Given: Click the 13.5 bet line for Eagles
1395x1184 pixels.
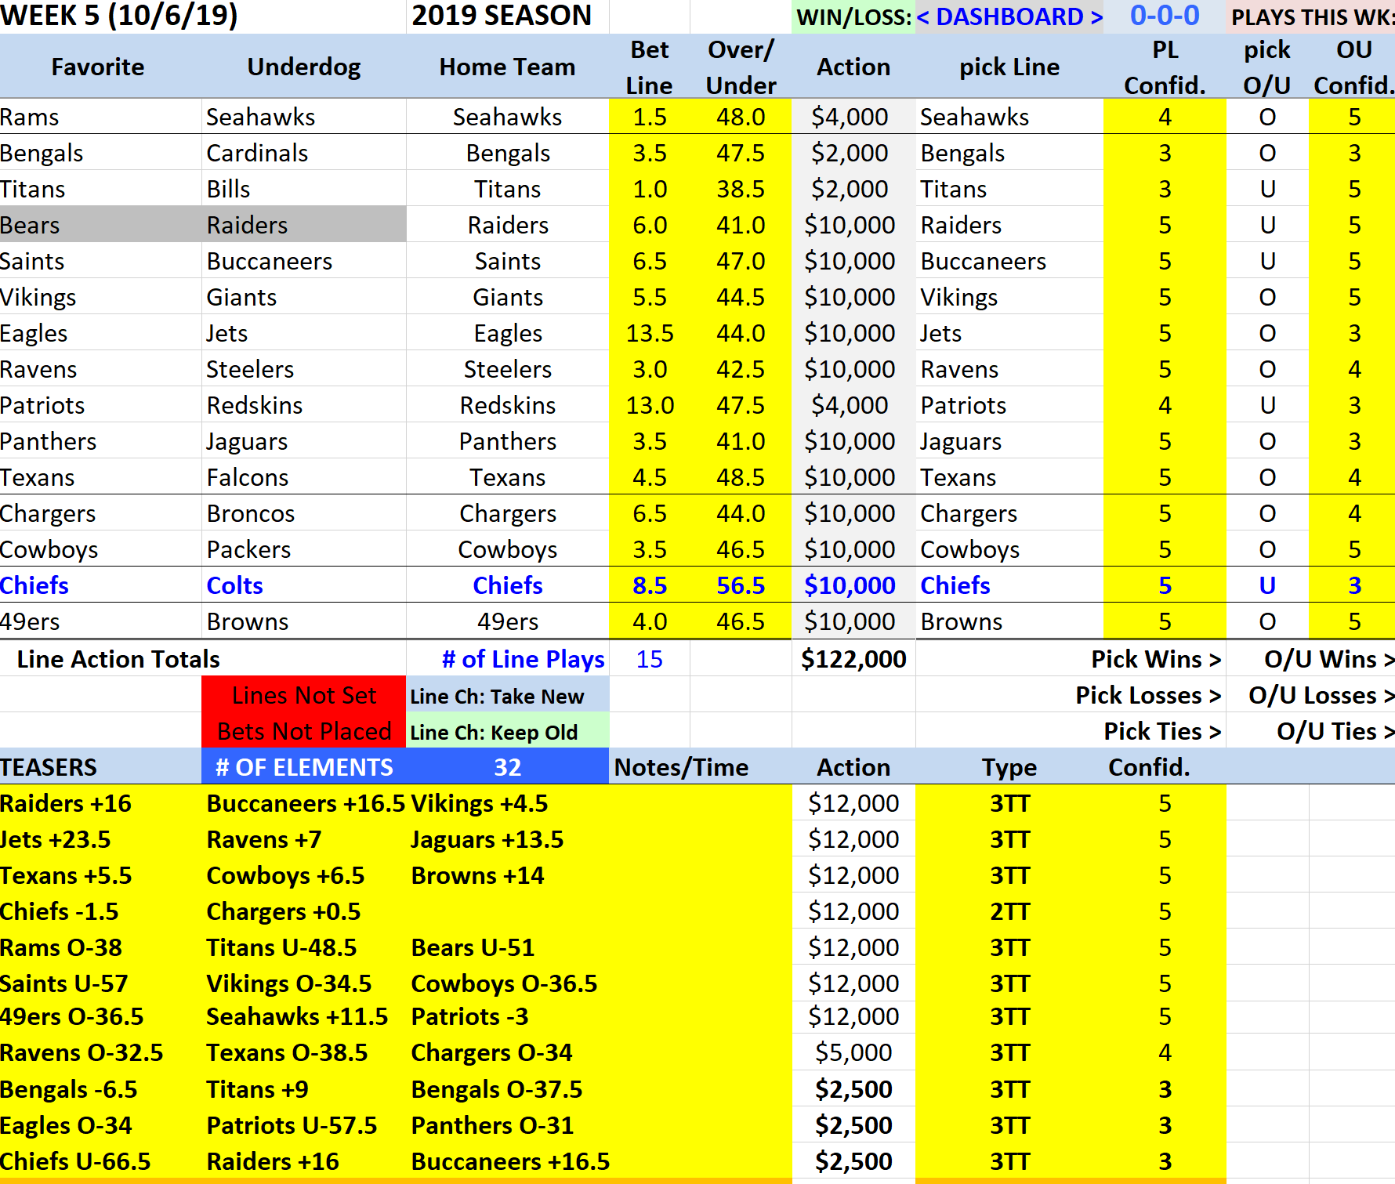Looking at the screenshot, I should 650,334.
